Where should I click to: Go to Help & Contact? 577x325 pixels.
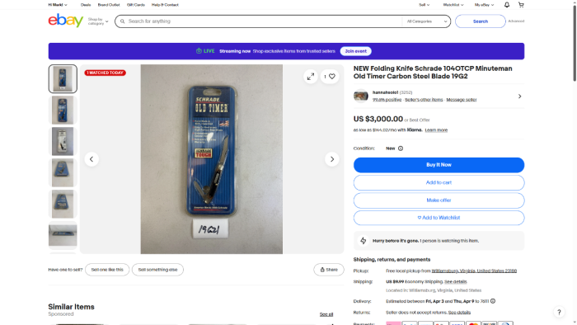(x=165, y=5)
